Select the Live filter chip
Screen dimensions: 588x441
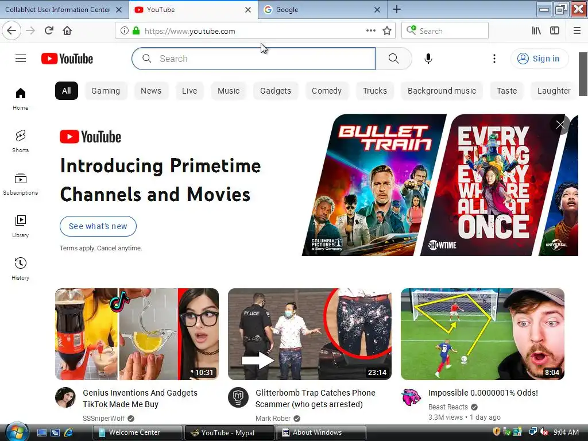[189, 91]
